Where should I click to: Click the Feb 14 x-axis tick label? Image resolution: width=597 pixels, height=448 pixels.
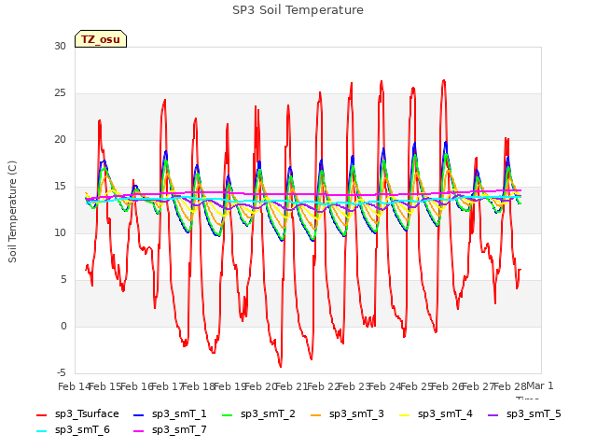pos(74,386)
